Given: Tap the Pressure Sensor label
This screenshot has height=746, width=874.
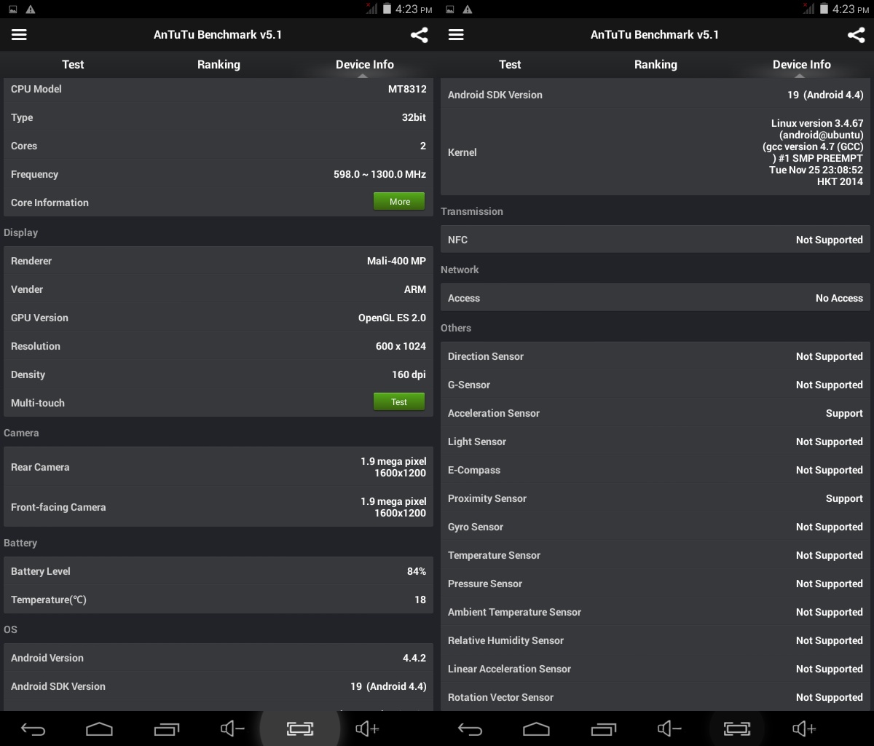Looking at the screenshot, I should 485,584.
